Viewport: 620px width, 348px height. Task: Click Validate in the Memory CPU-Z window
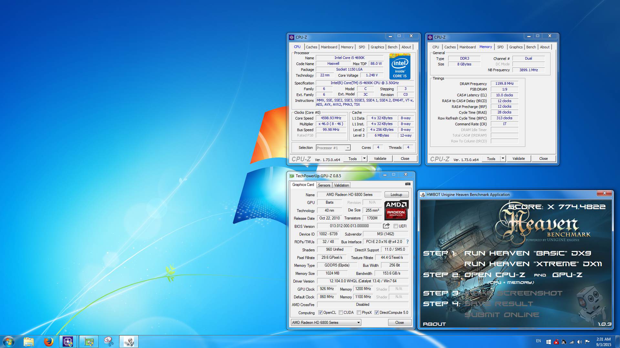tap(519, 159)
